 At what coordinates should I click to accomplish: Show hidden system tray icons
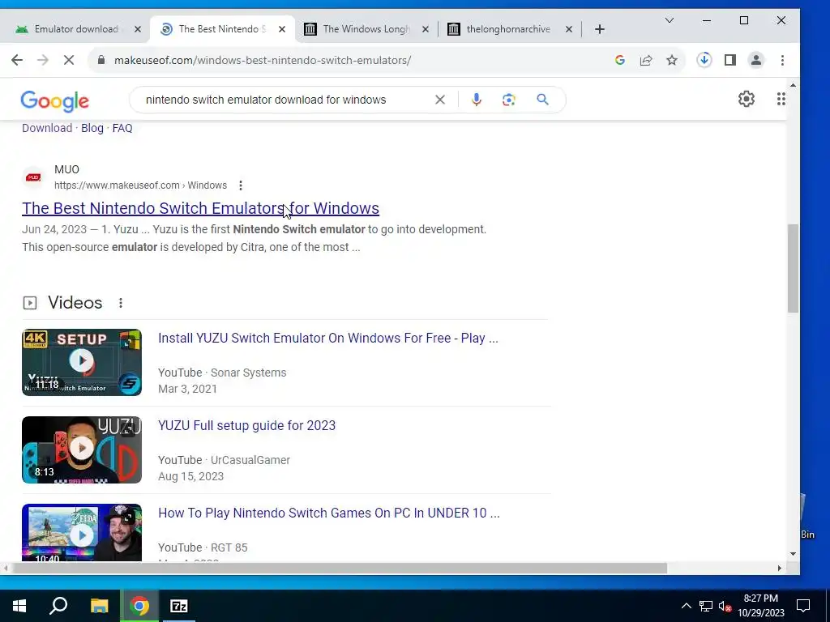(x=686, y=606)
